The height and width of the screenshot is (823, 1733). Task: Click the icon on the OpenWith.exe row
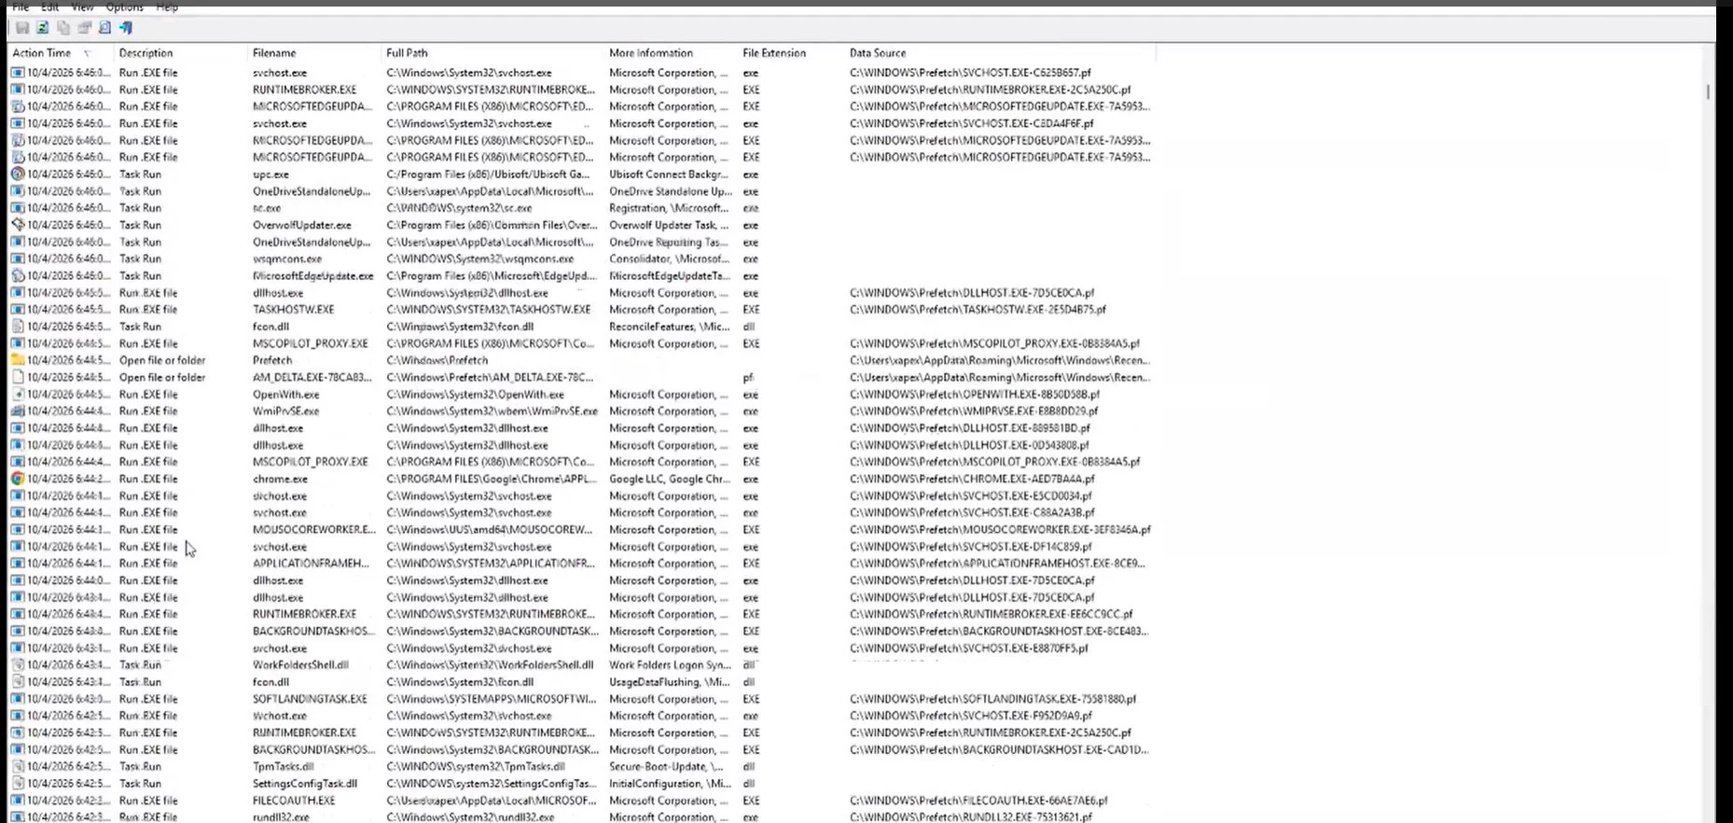pos(18,394)
